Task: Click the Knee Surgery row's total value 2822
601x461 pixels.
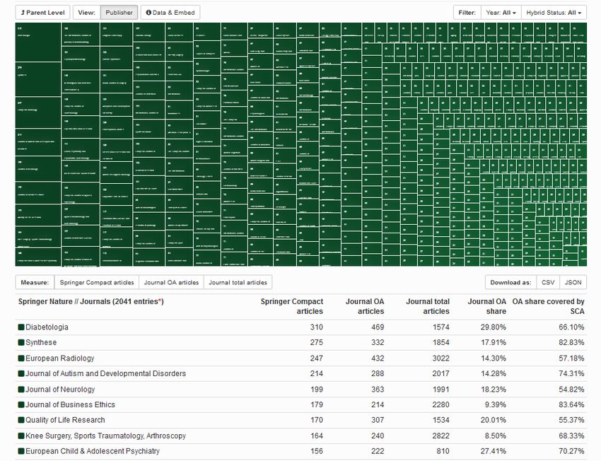Action: coord(440,436)
